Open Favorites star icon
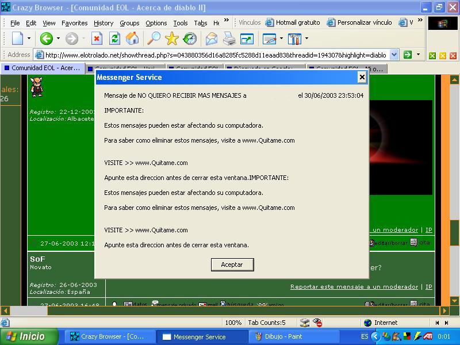The image size is (460, 345). (x=171, y=39)
